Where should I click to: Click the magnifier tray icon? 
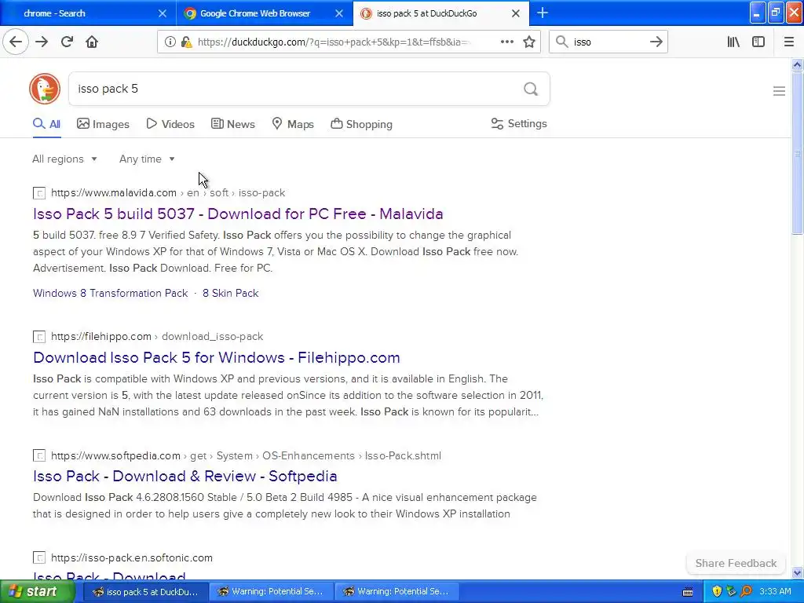(x=746, y=591)
